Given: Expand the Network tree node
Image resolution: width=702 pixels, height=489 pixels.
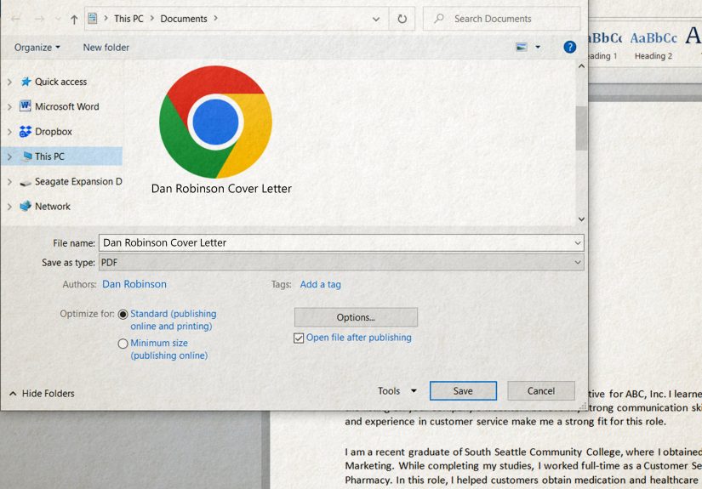Looking at the screenshot, I should tap(10, 207).
